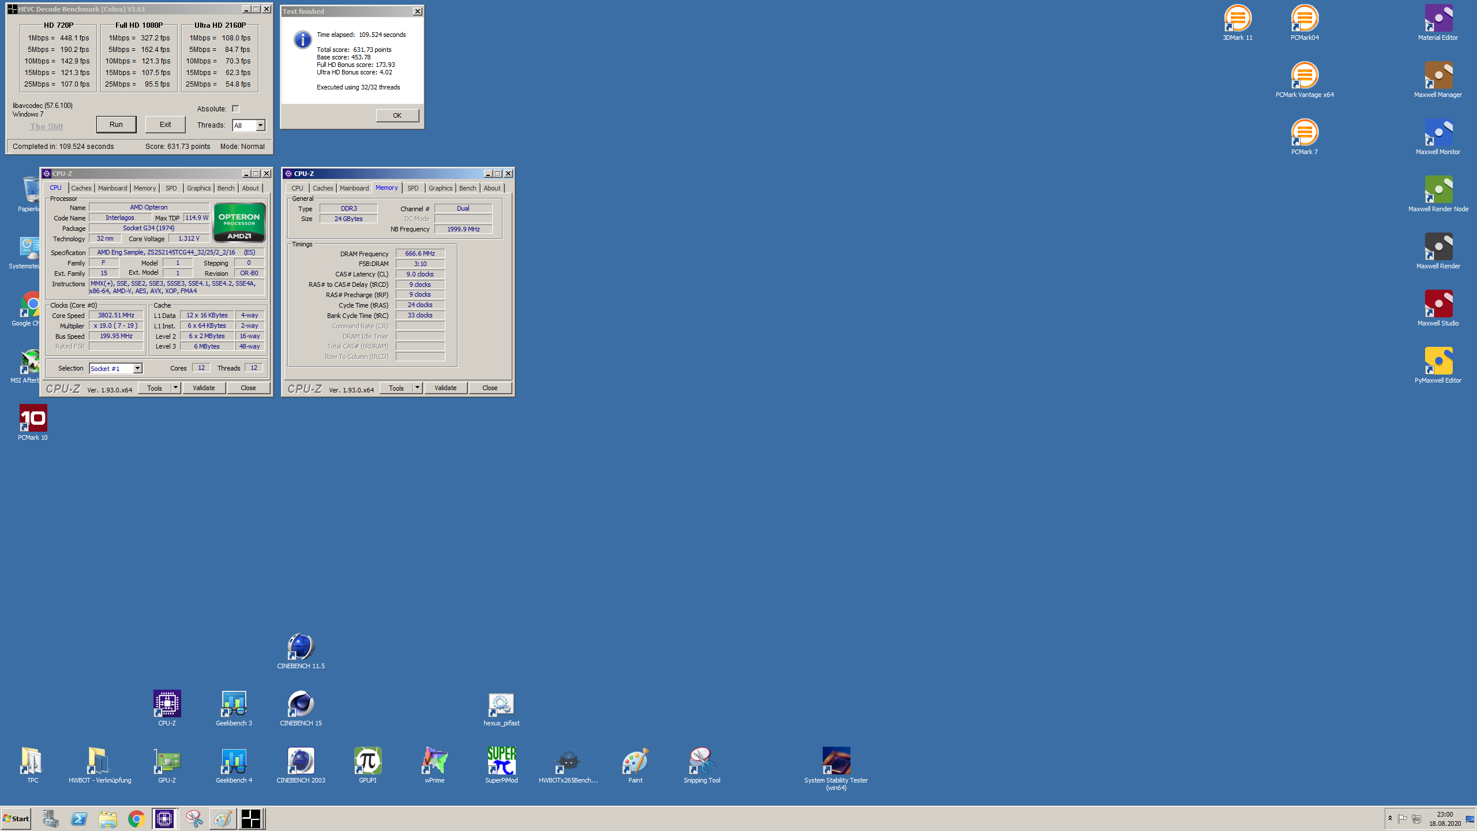1477x831 pixels.
Task: Open Paint desktop shortcut
Action: click(635, 765)
